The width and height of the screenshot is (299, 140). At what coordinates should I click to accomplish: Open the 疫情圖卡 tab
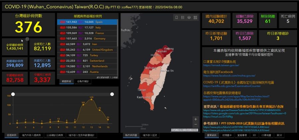point(227,135)
